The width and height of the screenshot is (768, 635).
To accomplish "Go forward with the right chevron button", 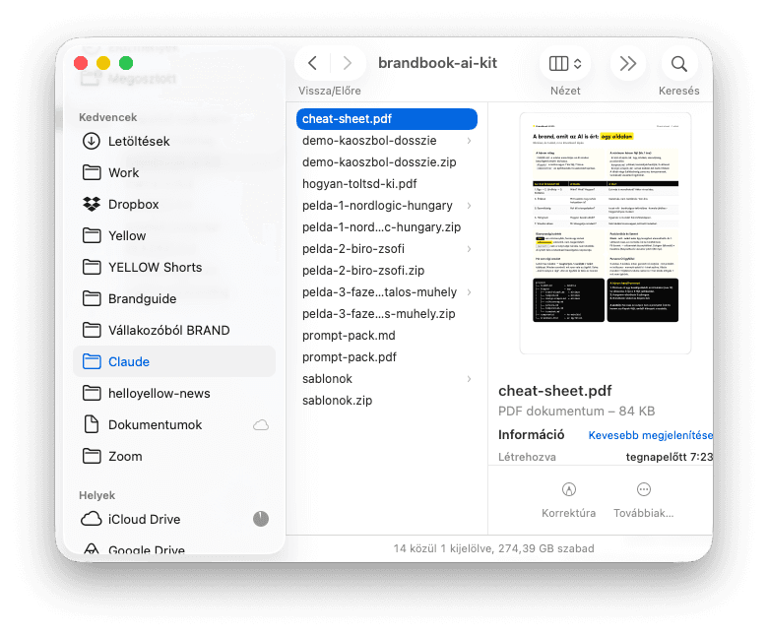I will click(348, 63).
